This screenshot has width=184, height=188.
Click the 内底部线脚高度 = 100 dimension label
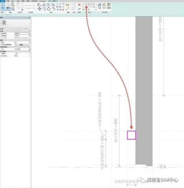[100, 109]
